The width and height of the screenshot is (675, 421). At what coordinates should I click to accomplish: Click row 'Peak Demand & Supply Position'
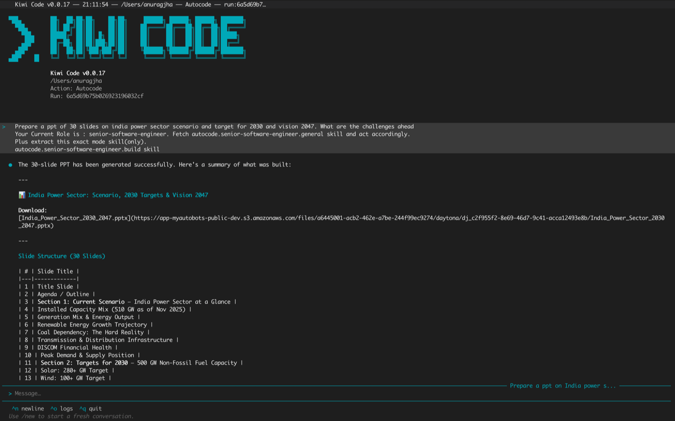coord(80,355)
